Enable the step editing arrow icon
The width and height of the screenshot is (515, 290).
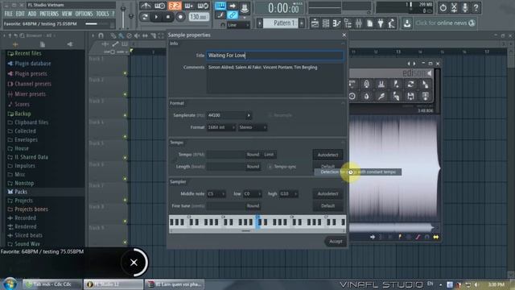click(233, 6)
